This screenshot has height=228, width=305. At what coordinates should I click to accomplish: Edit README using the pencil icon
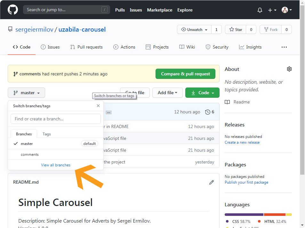coord(211,182)
